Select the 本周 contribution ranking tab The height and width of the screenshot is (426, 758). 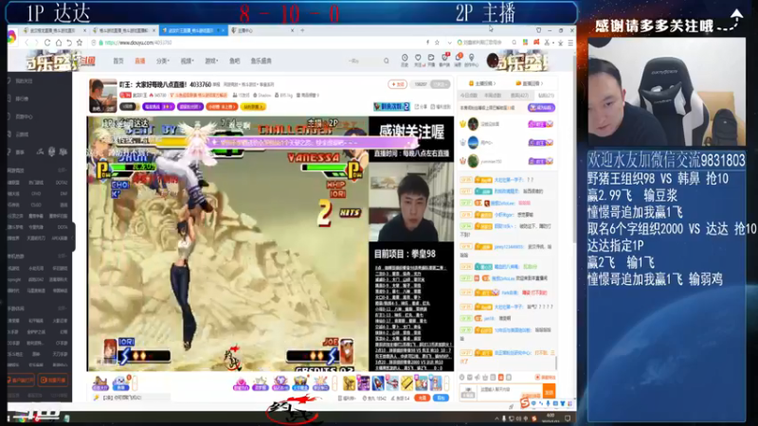(x=493, y=96)
